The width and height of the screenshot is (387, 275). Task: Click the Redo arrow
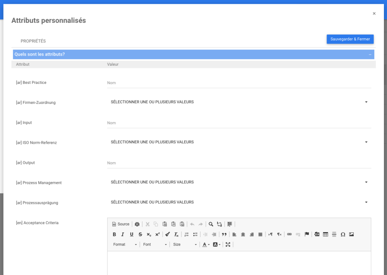(200, 224)
